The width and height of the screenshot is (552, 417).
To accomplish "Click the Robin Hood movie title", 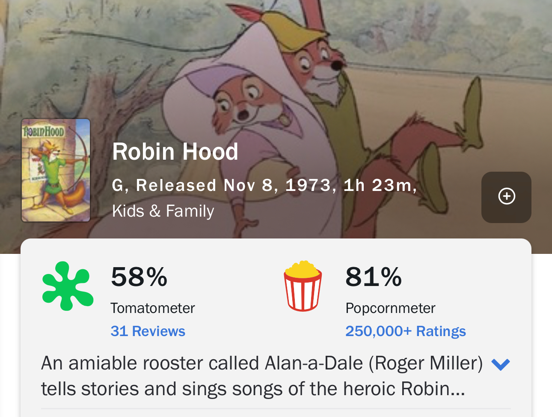I will click(x=175, y=152).
